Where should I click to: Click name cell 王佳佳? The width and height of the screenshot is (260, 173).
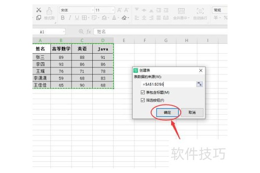tap(41, 85)
